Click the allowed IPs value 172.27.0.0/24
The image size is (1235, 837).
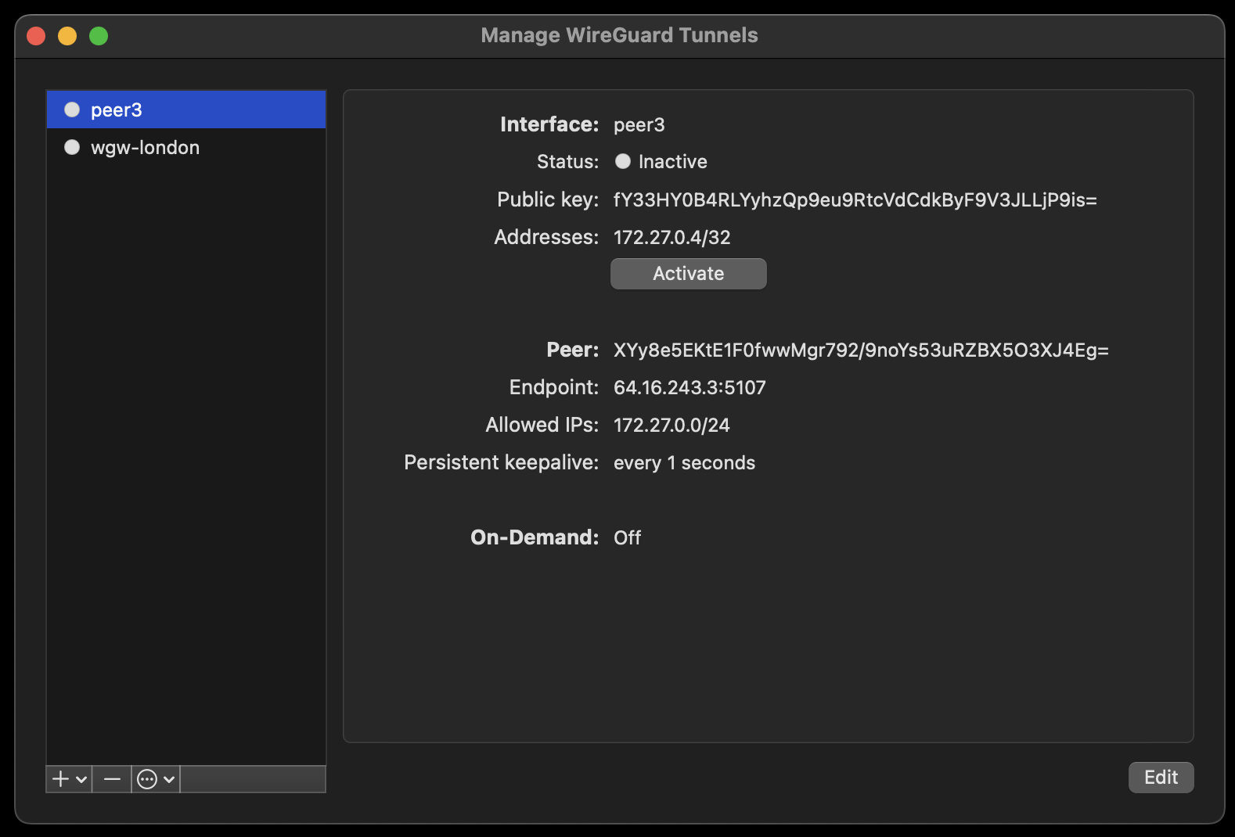pos(672,425)
